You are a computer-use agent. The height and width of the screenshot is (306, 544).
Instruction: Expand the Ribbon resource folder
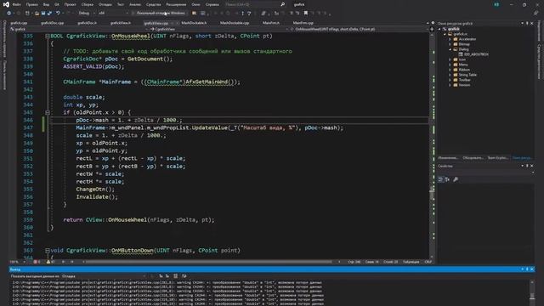[x=450, y=70]
